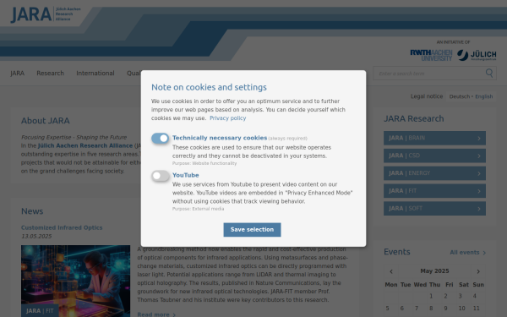Select May 8 in the calendar
The height and width of the screenshot is (317, 507).
[431, 309]
